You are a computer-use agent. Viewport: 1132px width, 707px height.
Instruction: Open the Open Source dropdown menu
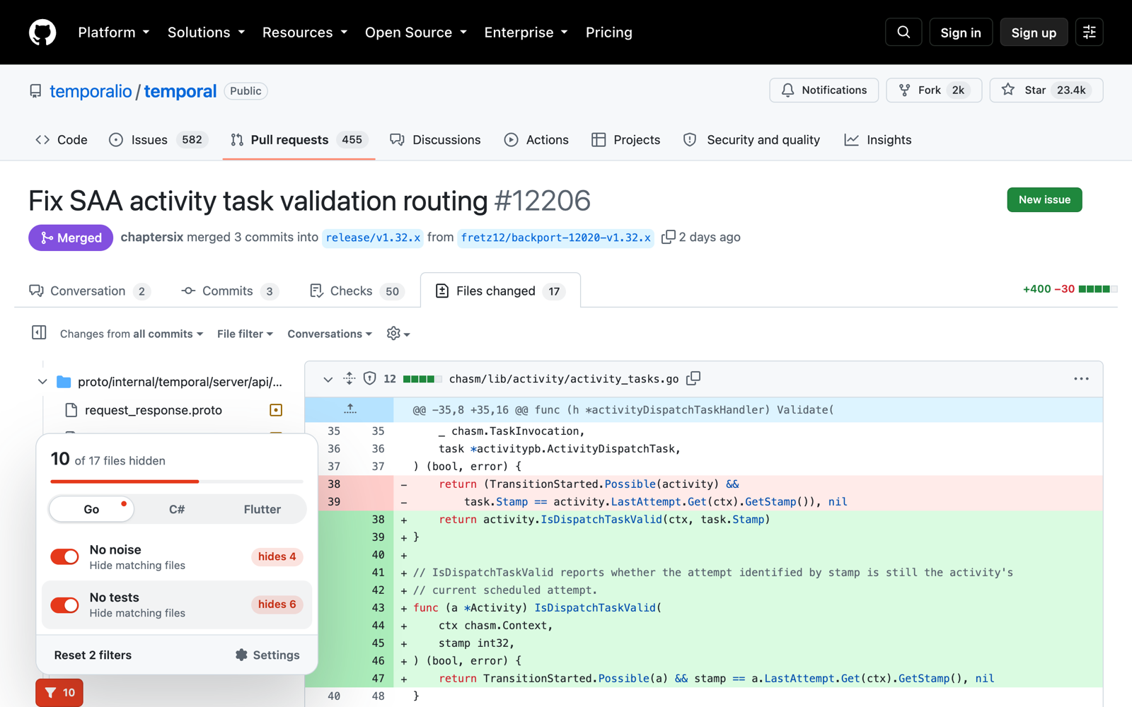(416, 33)
